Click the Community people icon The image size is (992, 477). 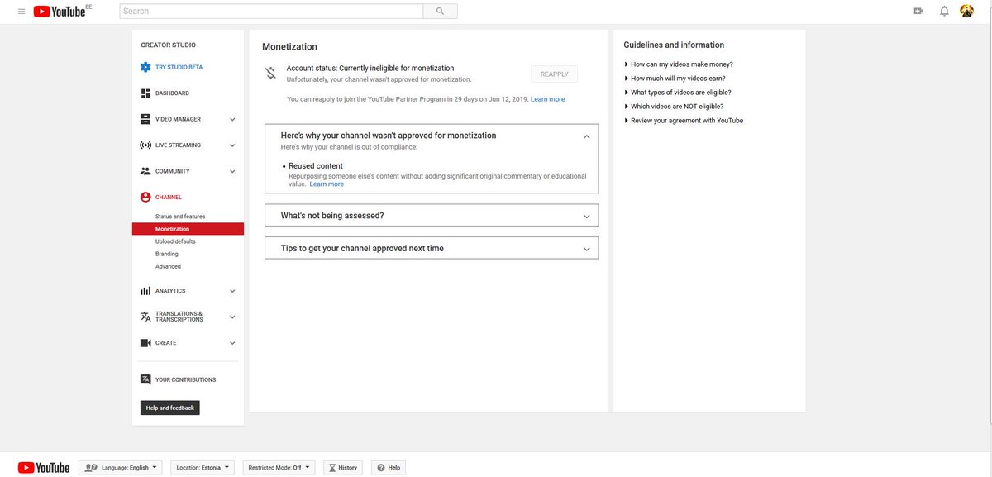(145, 171)
